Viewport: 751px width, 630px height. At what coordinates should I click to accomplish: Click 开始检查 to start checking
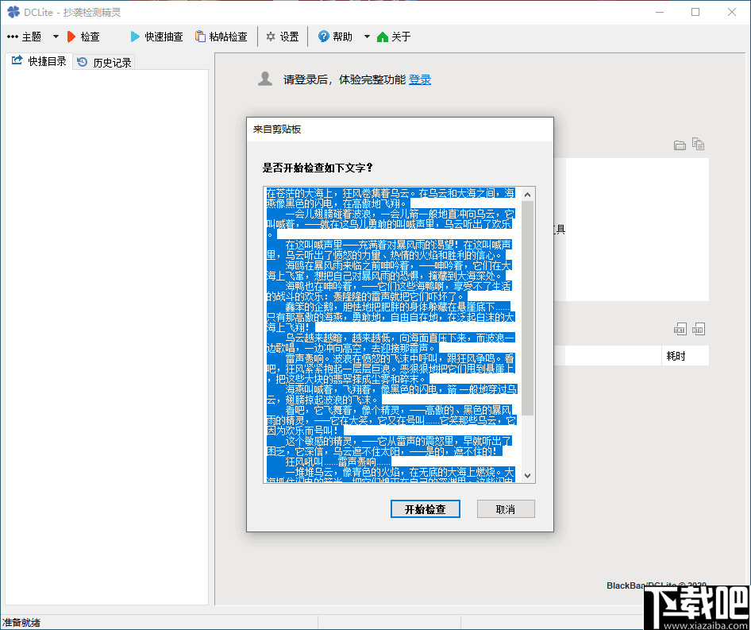(x=426, y=509)
